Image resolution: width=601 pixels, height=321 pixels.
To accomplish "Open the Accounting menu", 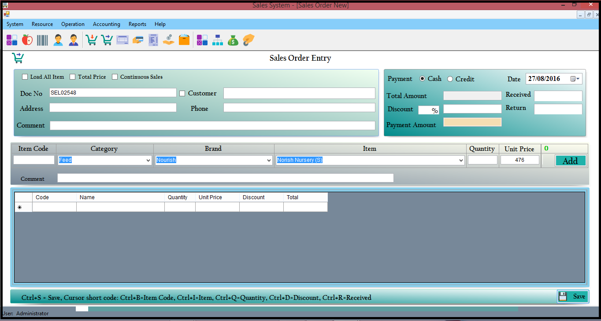I will click(106, 24).
